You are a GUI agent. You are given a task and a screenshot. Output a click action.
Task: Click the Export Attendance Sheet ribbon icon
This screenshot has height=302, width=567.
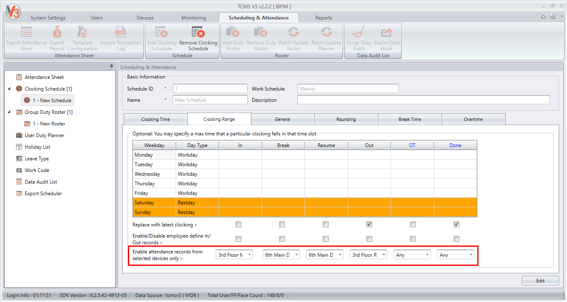27,32
